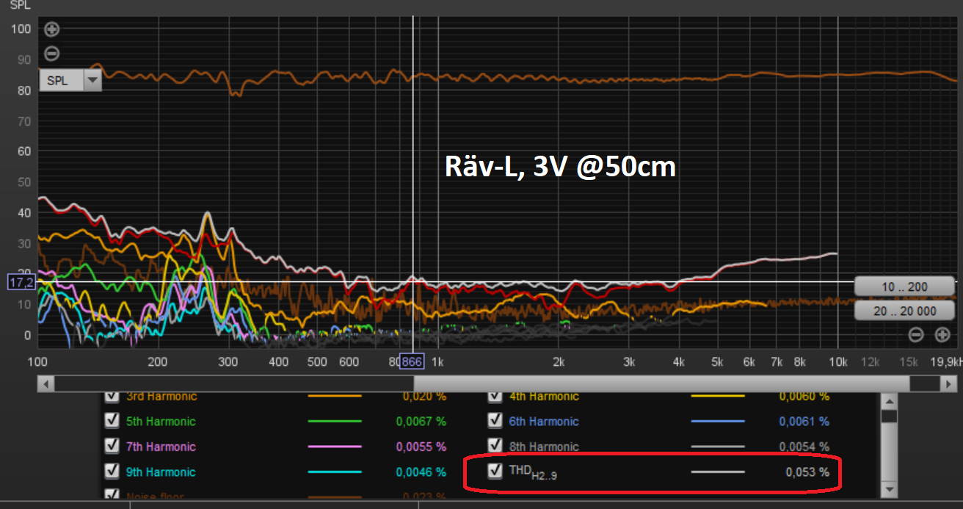Click the yellow 4th Harmonic line sample

(x=718, y=396)
